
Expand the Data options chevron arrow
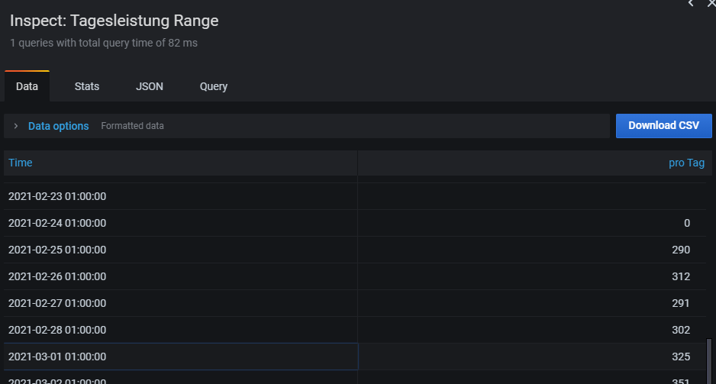point(16,126)
